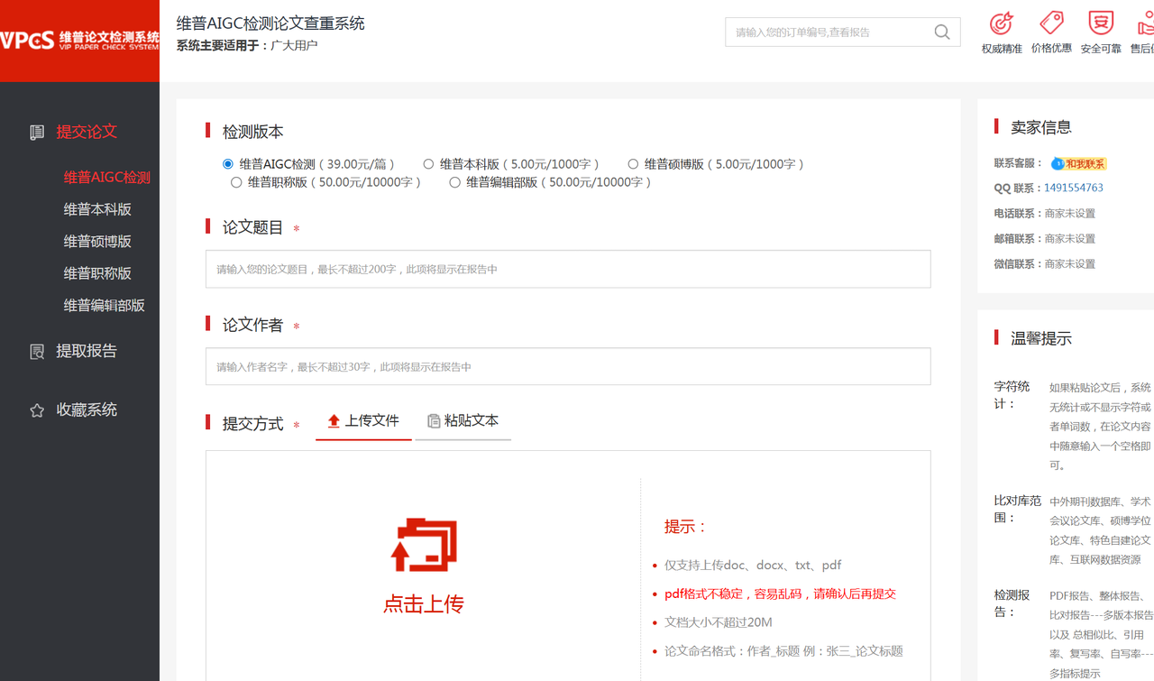Select the 维普编辑部版 radio option
1154x681 pixels.
pos(454,182)
